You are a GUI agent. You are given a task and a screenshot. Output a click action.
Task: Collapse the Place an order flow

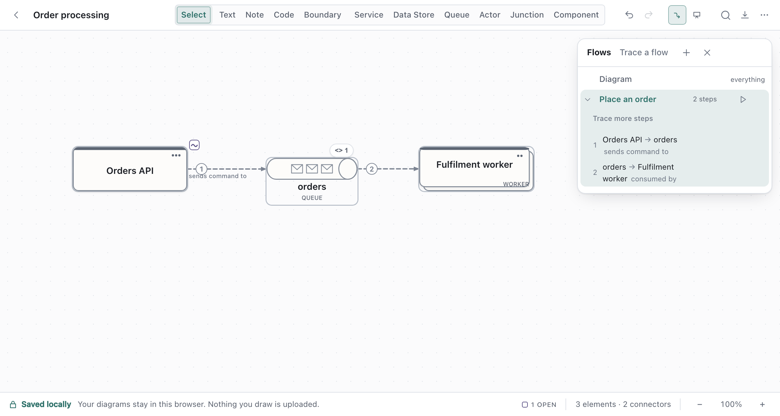[588, 99]
